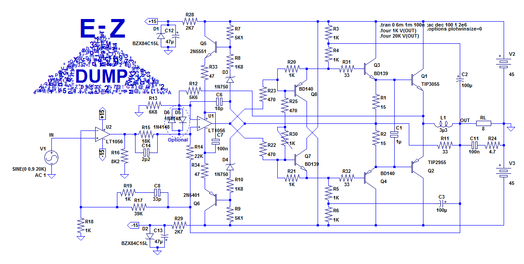Screen dimensions: 524x264
Task: Select the '39K' value of R17
Action: coord(138,214)
